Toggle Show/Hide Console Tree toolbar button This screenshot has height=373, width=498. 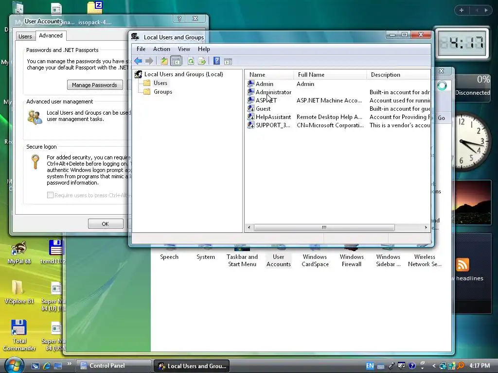pos(176,61)
